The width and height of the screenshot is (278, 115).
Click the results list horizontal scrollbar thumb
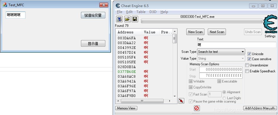142,101
